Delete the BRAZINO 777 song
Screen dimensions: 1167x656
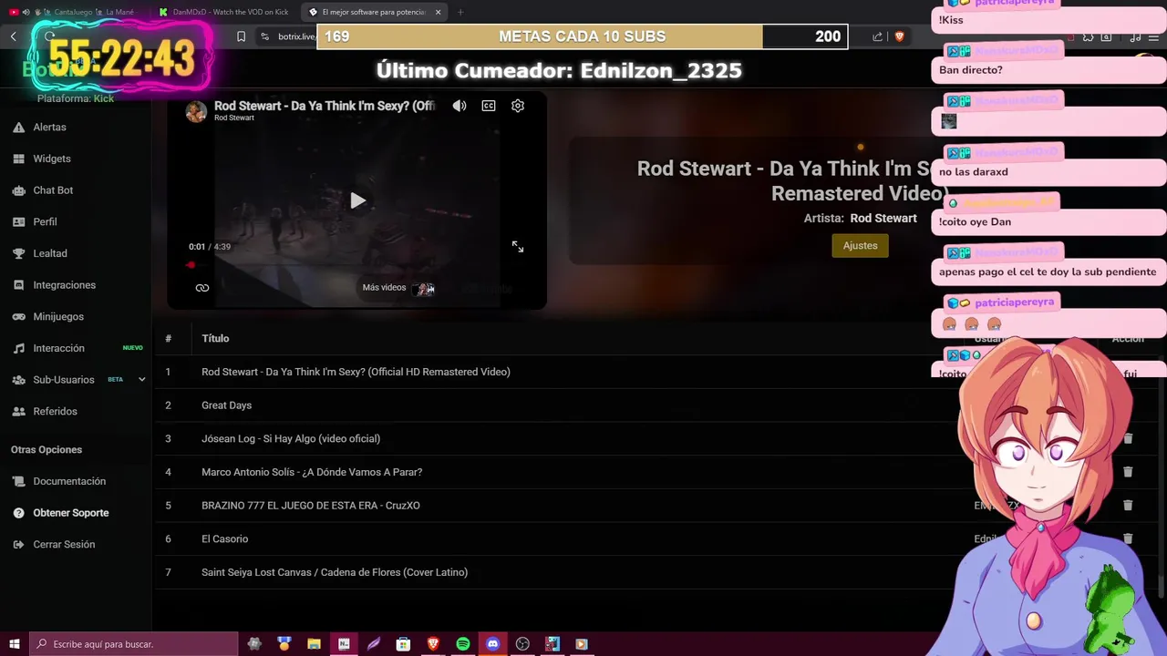1128,506
